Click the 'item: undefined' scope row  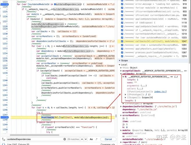(x=132, y=121)
